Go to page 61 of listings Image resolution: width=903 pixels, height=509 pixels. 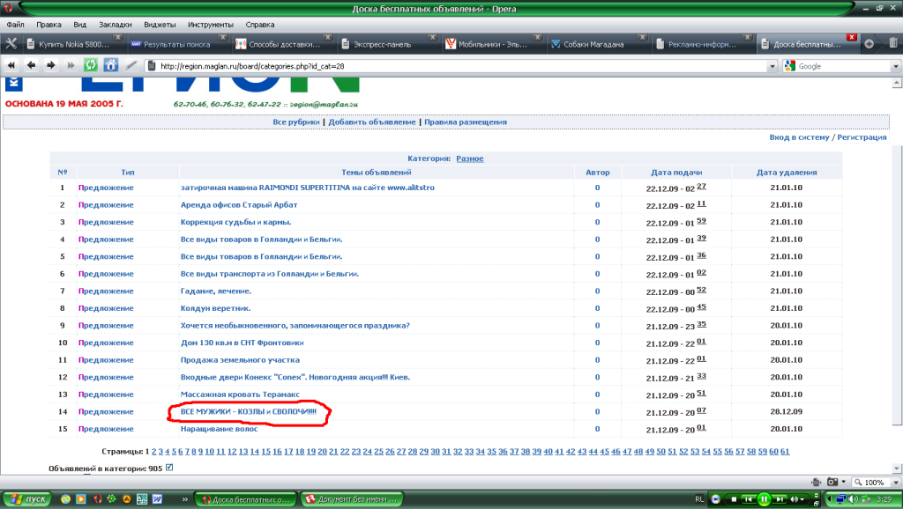785,452
